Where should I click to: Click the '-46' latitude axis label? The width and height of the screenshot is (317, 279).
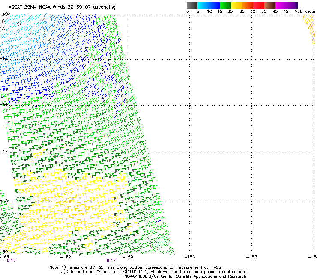pyautogui.click(x=4, y=152)
